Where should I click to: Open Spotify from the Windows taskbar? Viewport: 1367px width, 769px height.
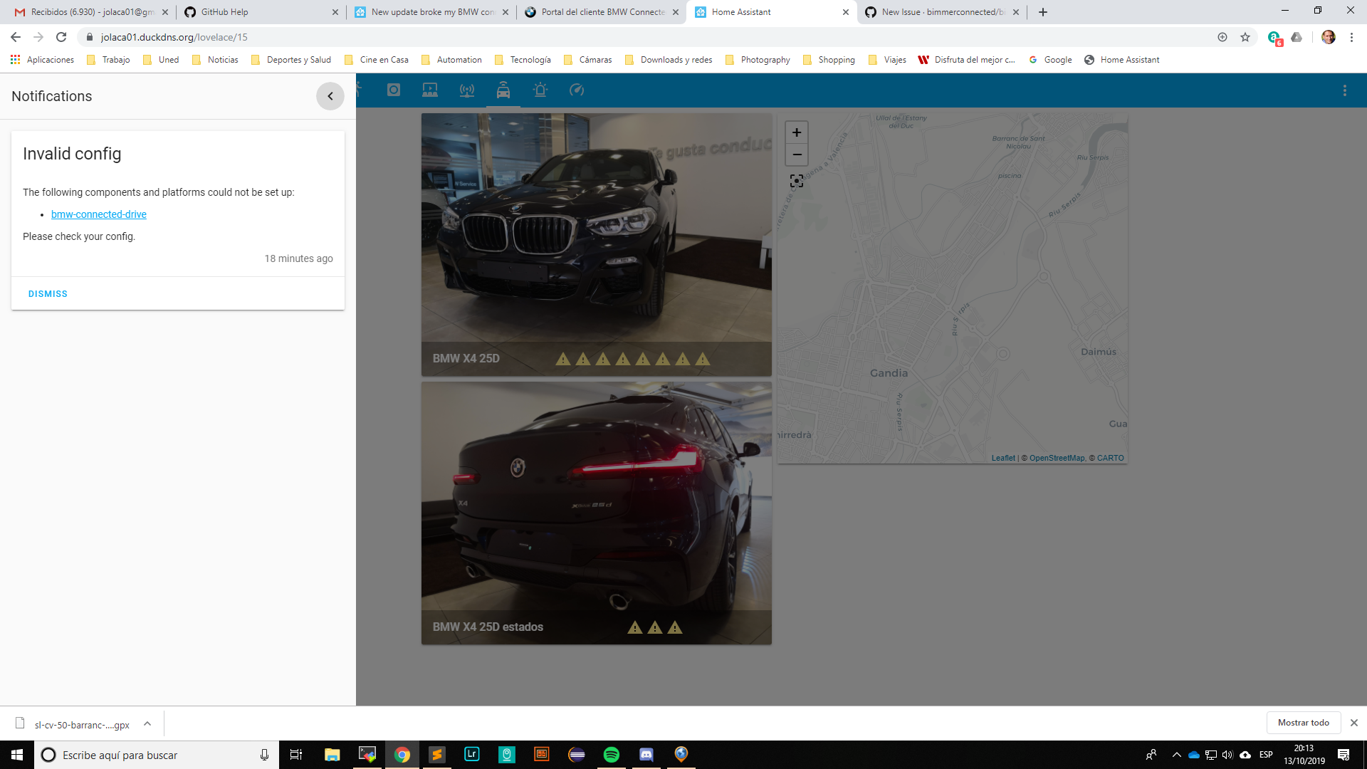[612, 755]
